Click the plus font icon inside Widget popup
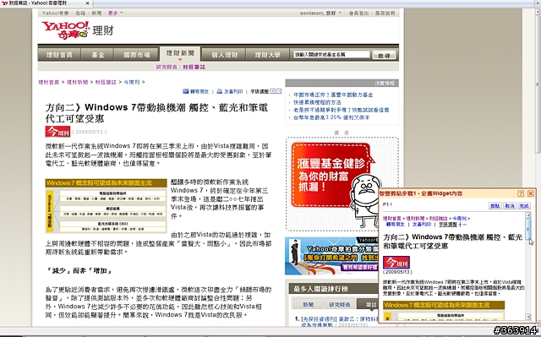Viewport: 541px width, 337px height. pyautogui.click(x=460, y=225)
